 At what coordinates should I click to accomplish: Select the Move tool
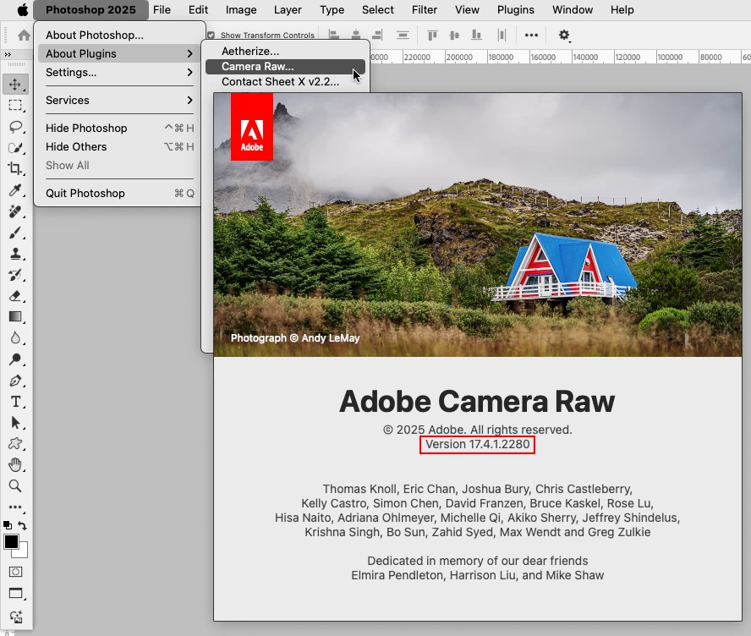[15, 85]
